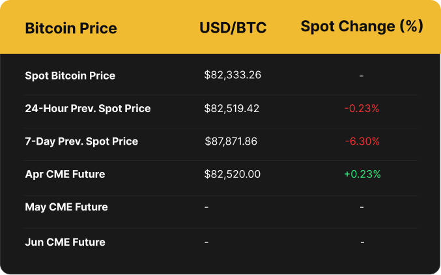Click the -6.30% spot change value
Screen dimensions: 441x275
[362, 141]
